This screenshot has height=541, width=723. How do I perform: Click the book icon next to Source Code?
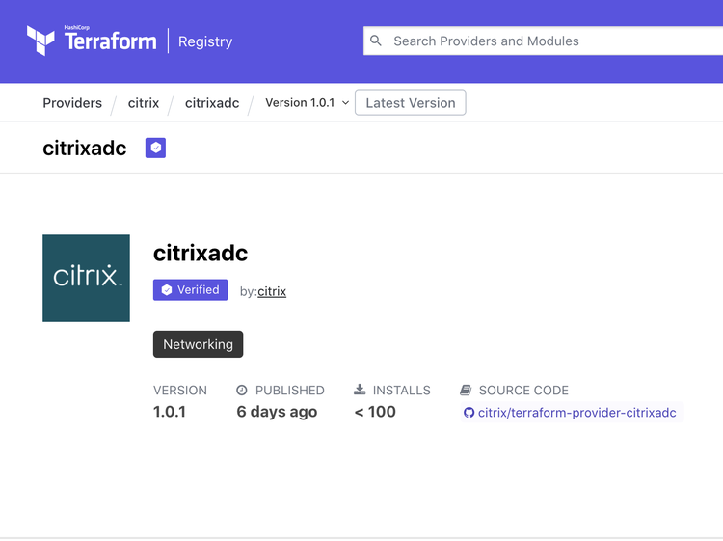(x=466, y=391)
